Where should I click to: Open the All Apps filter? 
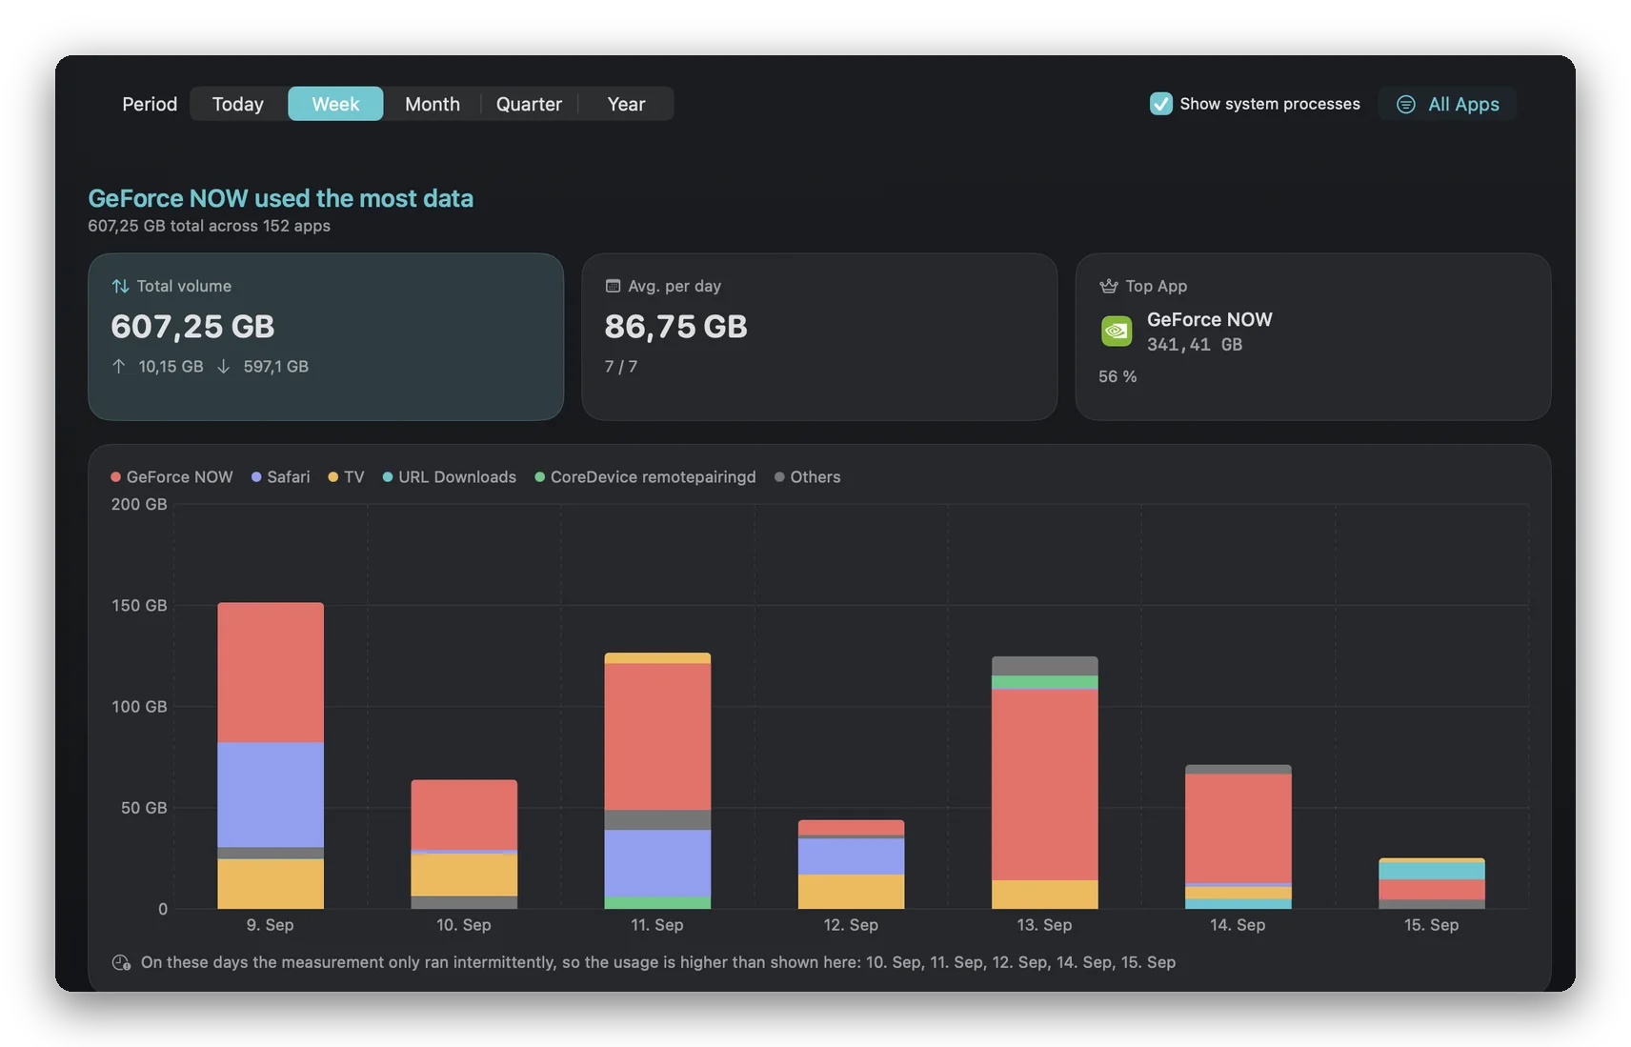click(1447, 104)
